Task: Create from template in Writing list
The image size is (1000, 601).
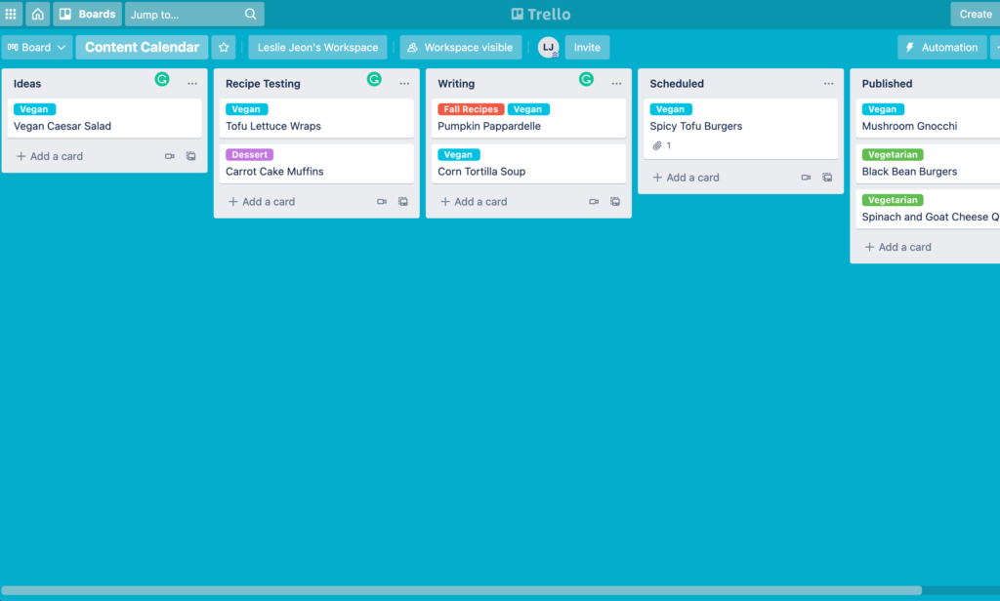Action: (615, 201)
